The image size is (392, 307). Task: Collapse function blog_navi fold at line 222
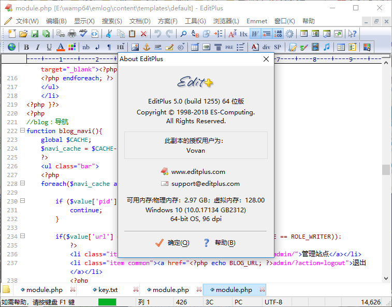tap(22, 130)
